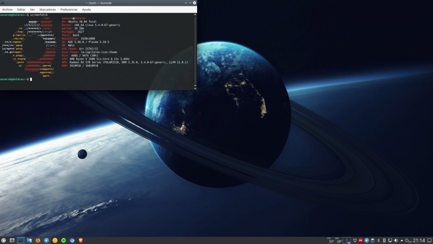The width and height of the screenshot is (433, 244).
Task: Open the Archivo menu in Konsole
Action: [x=7, y=9]
